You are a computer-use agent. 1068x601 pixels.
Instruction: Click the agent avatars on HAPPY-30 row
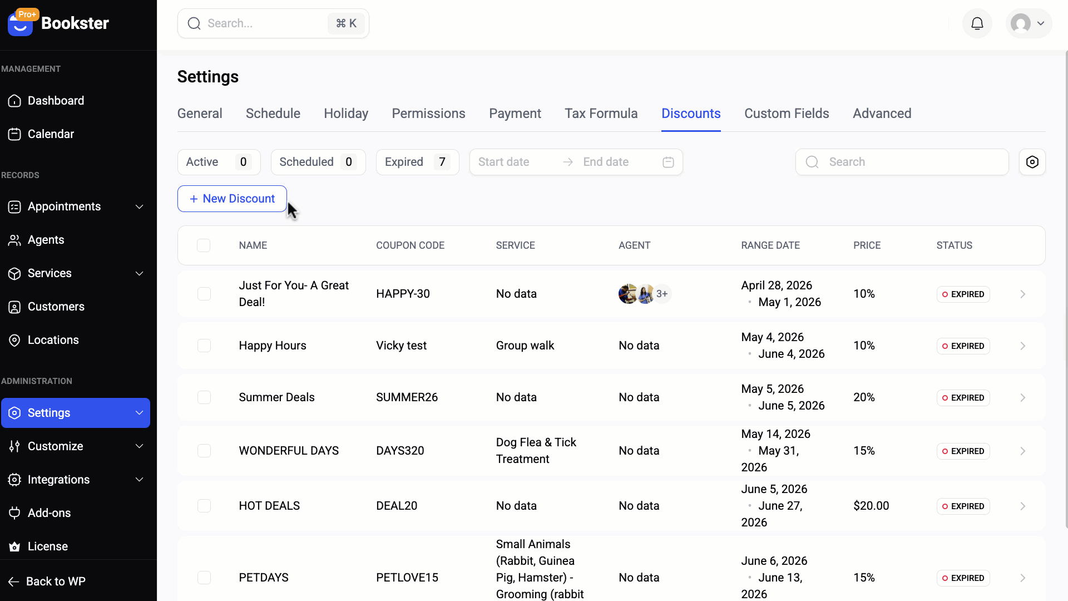[x=645, y=294]
